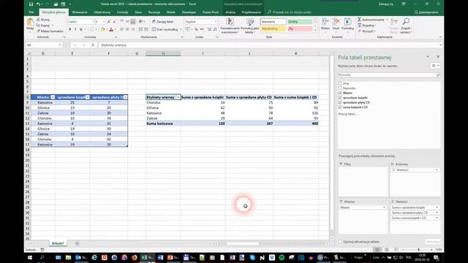This screenshot has width=468, height=263.
Task: Open Wartości dropdown in Kolumny area
Action: coord(437,170)
